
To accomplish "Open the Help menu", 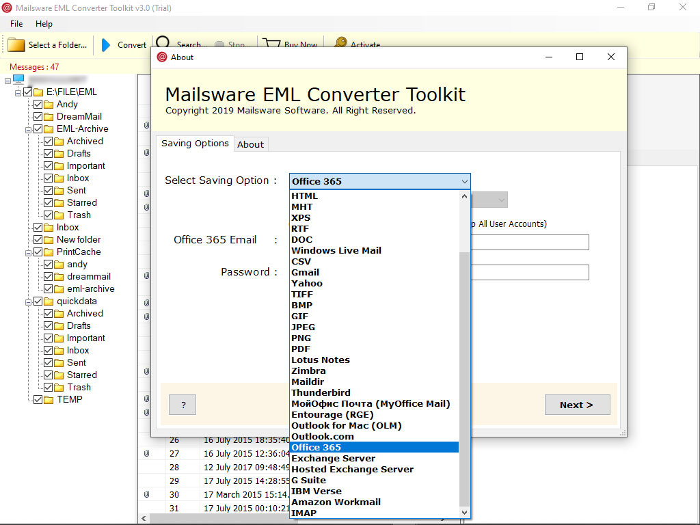I will 44,24.
